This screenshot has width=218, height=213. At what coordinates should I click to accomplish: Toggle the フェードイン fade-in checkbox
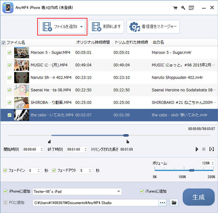(x=5, y=170)
